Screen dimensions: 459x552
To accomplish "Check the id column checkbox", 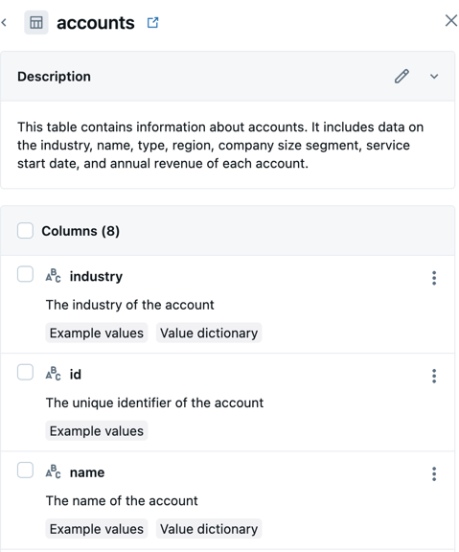I will pyautogui.click(x=25, y=372).
